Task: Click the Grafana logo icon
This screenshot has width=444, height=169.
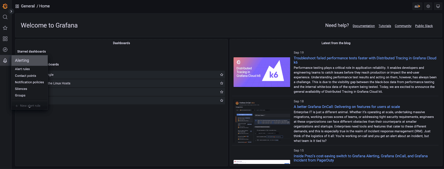Action: [x=5, y=6]
